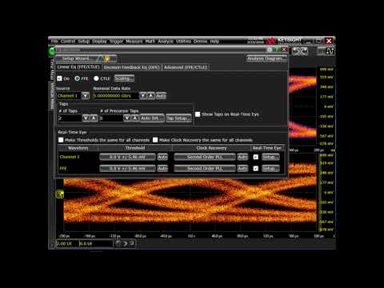The image size is (384, 288).
Task: Click the Nominal Data Rate field
Action: [x=116, y=95]
